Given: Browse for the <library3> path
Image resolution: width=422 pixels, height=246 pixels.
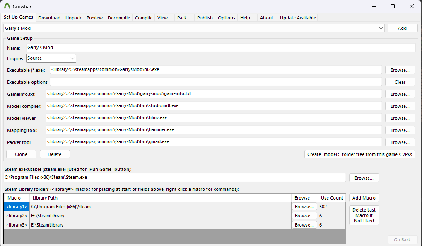Looking at the screenshot, I should coord(304,225).
